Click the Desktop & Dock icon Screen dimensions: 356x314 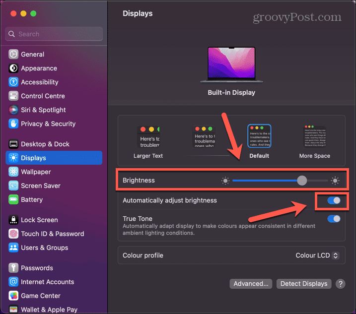pyautogui.click(x=13, y=144)
